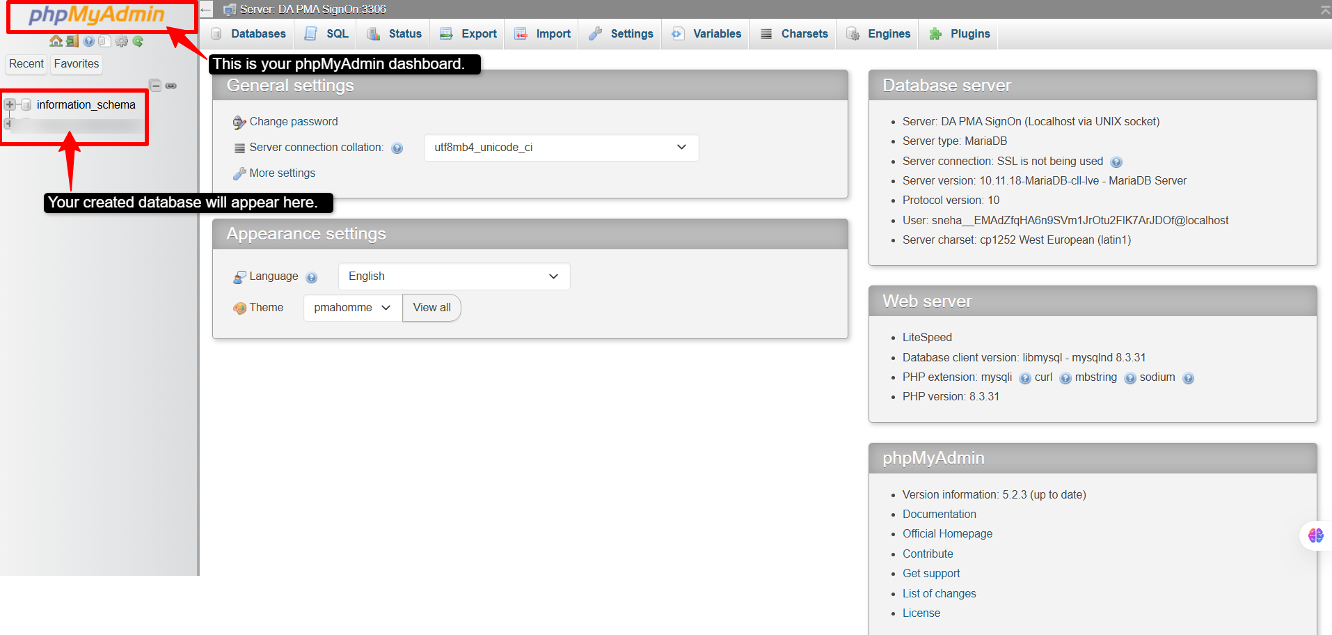Collapse all tree nodes with minus icon

[x=156, y=86]
